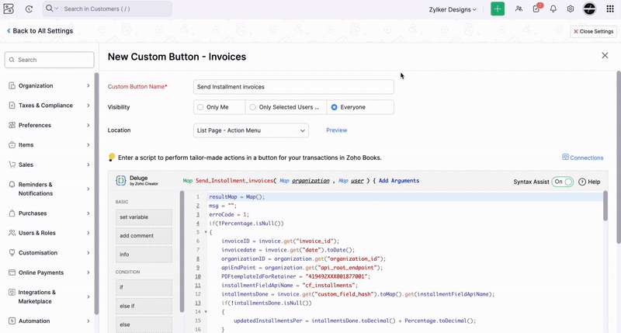Insert the else if block
621x333 pixels.
coord(144,306)
